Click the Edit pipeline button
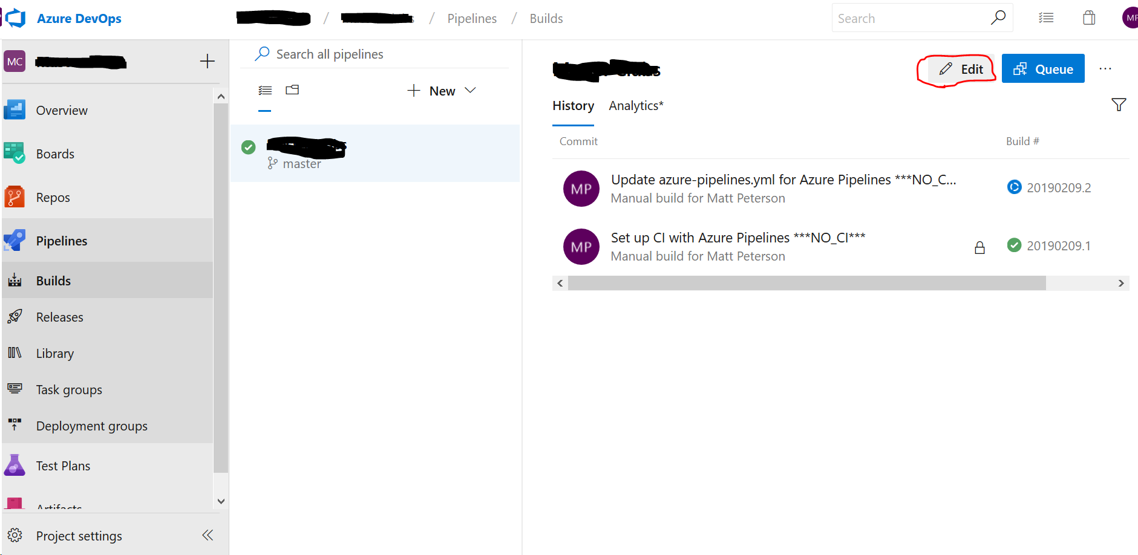 [x=961, y=69]
